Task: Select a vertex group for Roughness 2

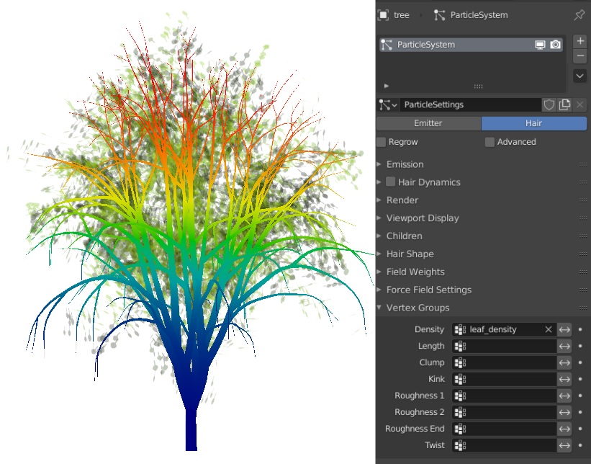Action: click(505, 412)
